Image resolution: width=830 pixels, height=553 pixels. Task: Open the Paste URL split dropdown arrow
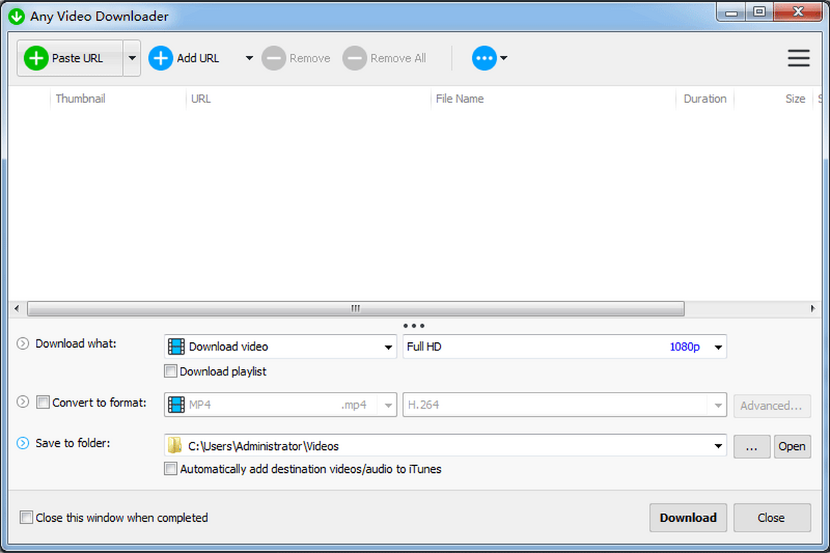pos(132,58)
